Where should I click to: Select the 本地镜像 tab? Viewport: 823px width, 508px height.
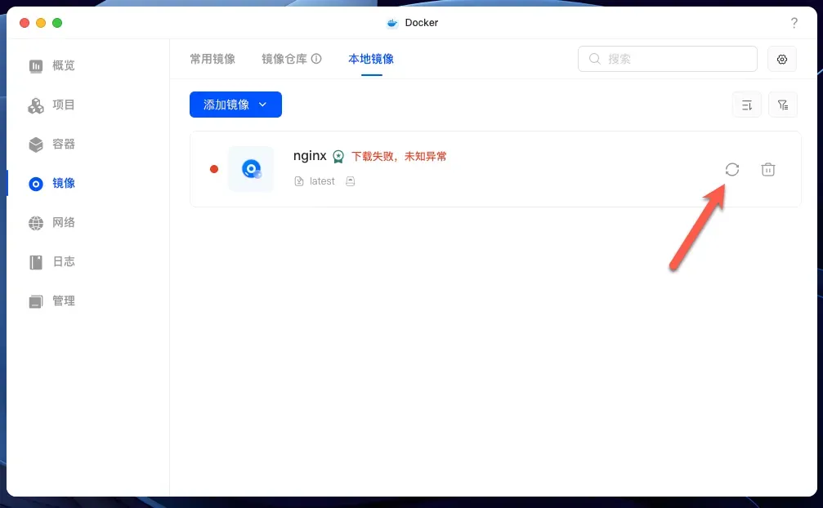point(371,59)
